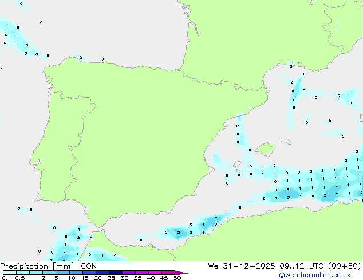Click the 45–50 mm legend color swatch
The width and height of the screenshot is (363, 280).
pos(168,273)
